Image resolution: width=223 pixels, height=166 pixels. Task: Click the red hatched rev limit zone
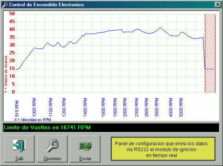210,53
